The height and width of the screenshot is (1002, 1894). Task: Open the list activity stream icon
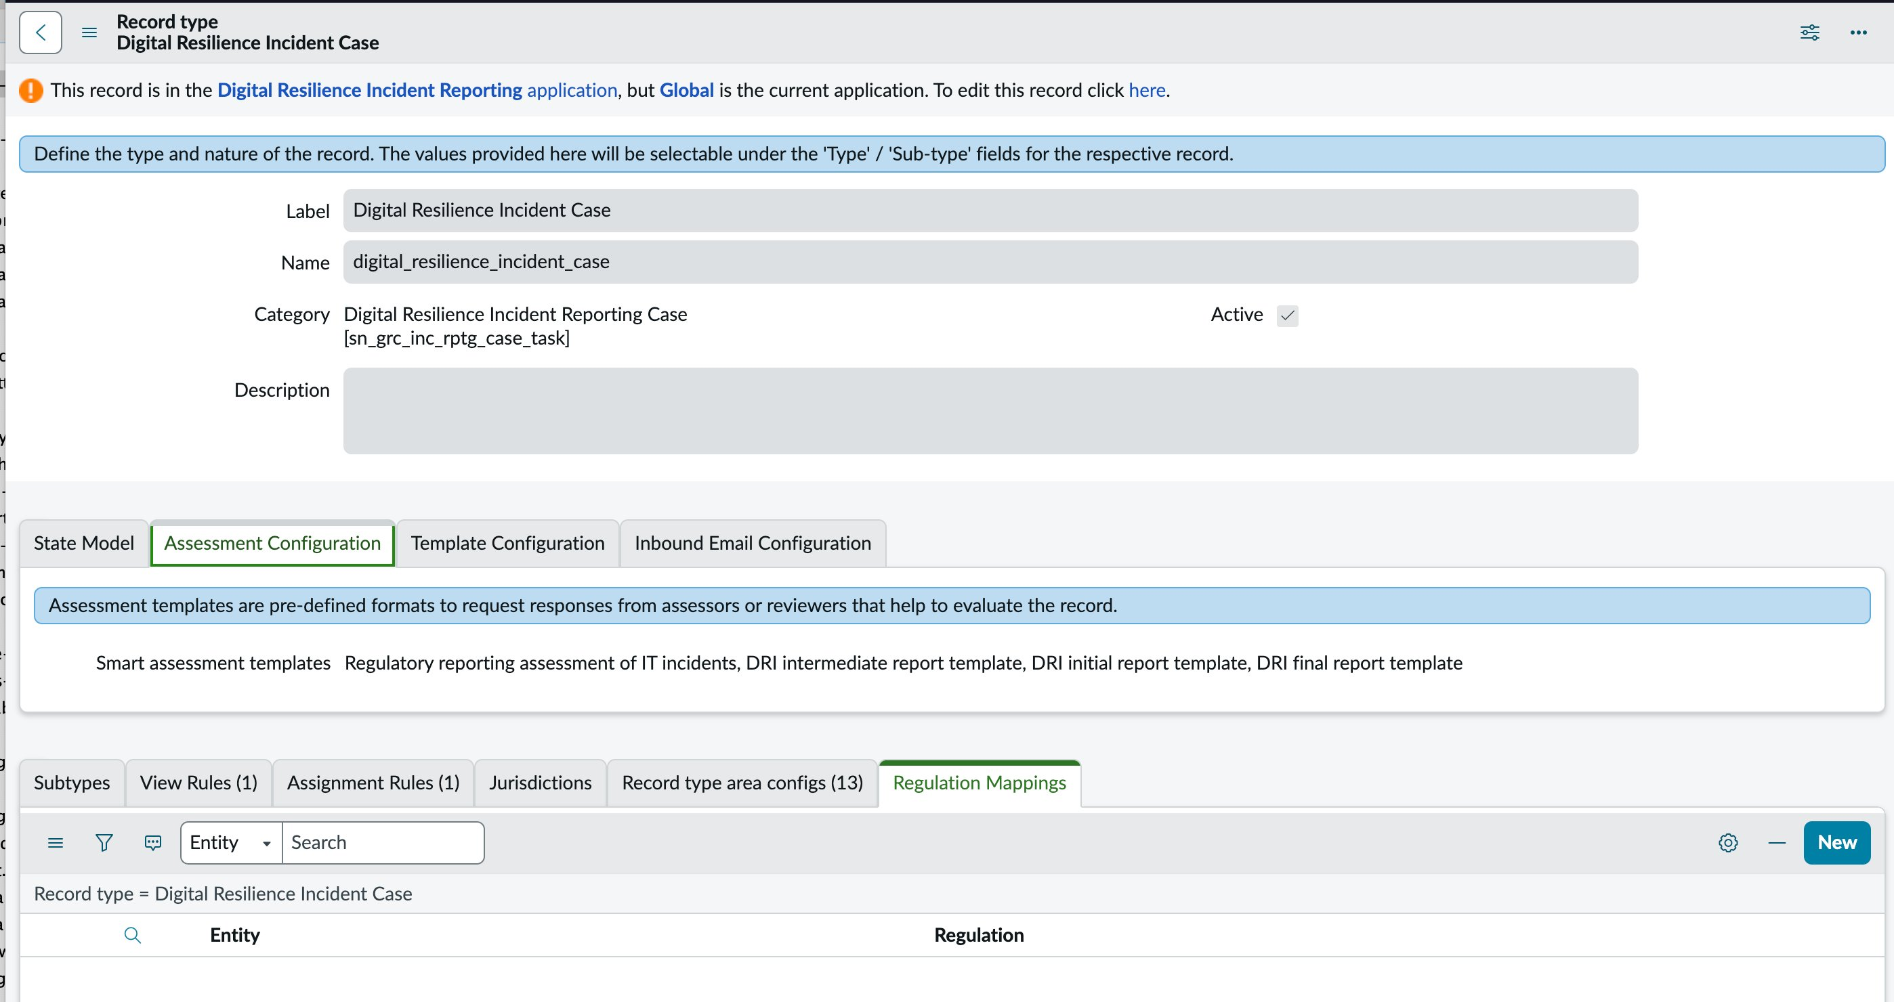coord(153,843)
